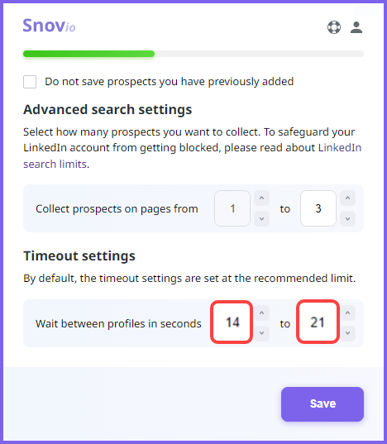Screen dimensions: 387x444
Task: Select the 'to' page input showing 3
Action: coord(318,208)
